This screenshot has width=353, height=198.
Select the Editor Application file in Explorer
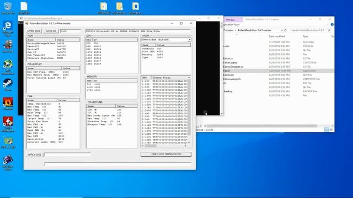point(278,71)
